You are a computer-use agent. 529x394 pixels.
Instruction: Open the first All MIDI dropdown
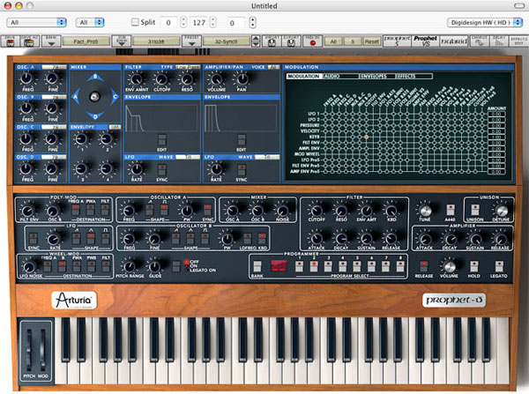(36, 23)
